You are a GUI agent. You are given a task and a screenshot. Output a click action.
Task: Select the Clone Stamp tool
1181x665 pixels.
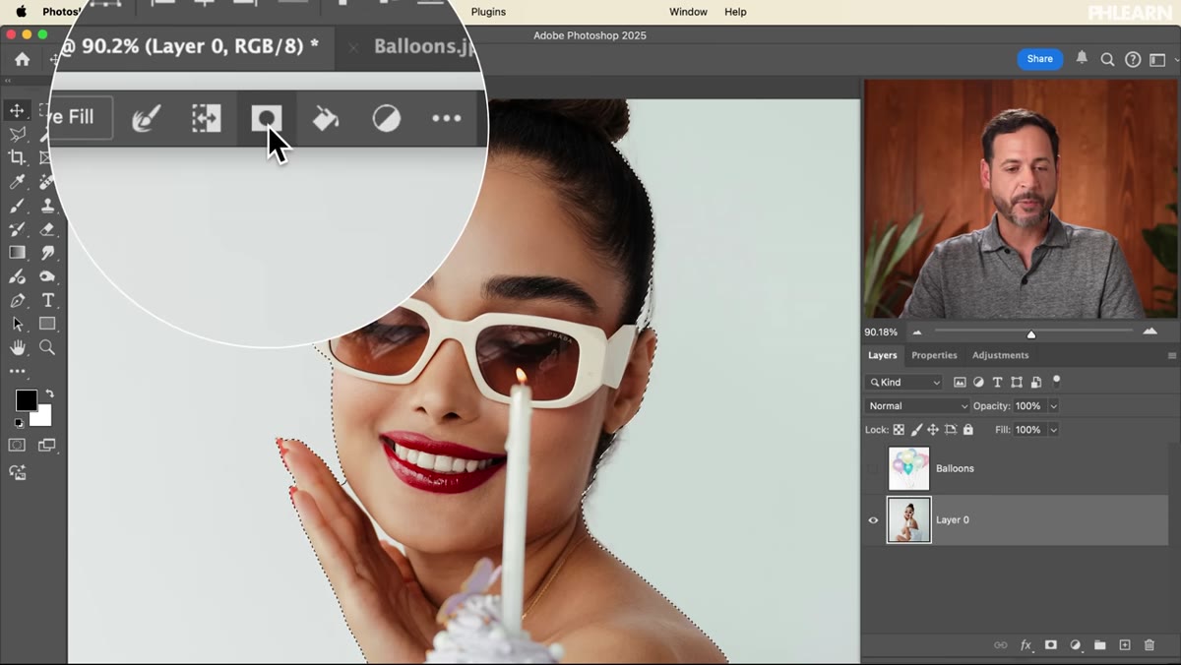[47, 206]
